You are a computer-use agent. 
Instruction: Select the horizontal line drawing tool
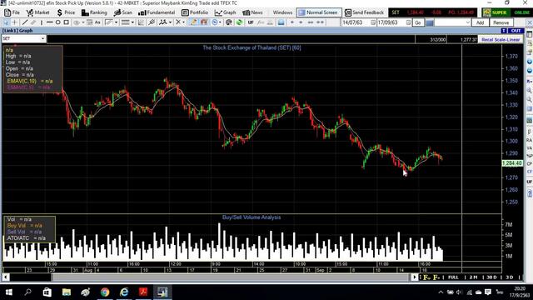pyautogui.click(x=50, y=22)
